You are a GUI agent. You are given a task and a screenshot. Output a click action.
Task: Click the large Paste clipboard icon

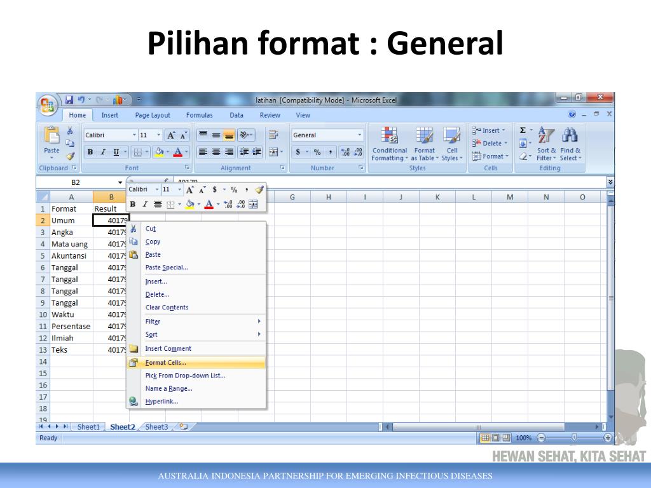point(51,135)
